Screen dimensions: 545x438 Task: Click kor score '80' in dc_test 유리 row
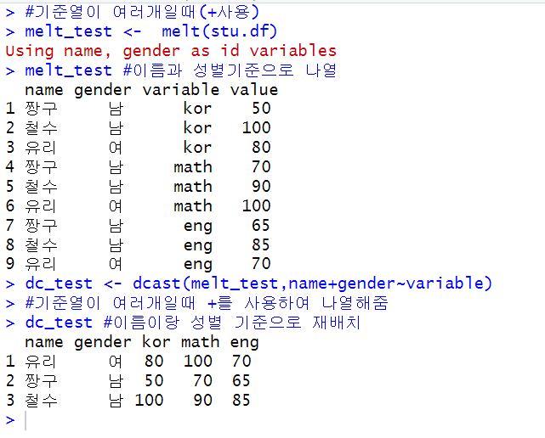(154, 362)
